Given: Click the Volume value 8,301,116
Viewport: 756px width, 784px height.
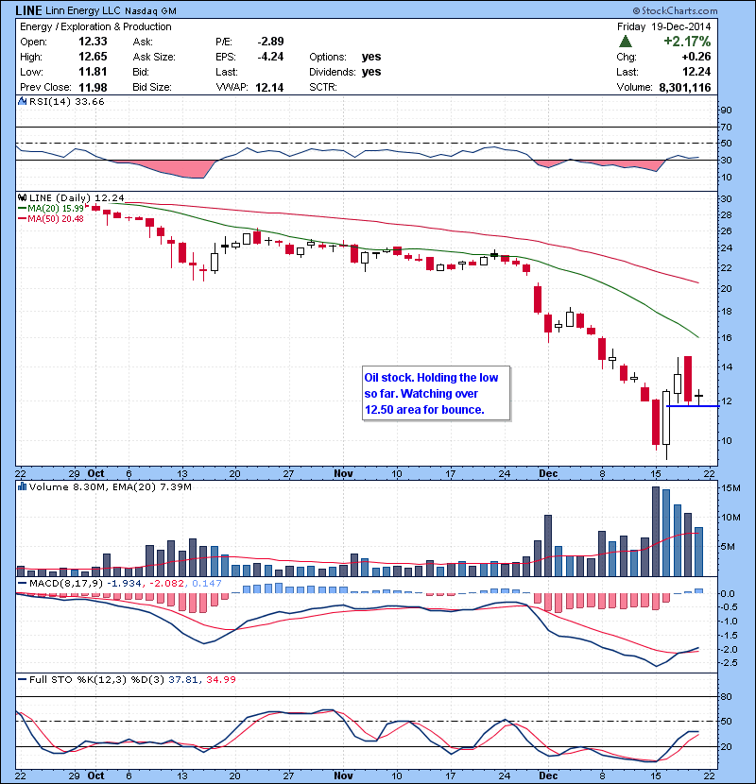Looking at the screenshot, I should coord(685,88).
